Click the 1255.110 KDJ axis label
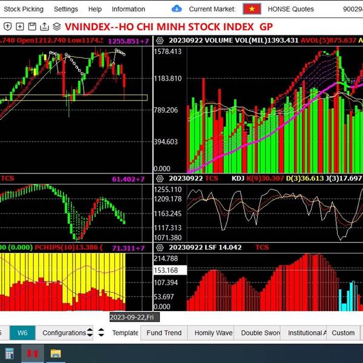Viewport: 363px width, 363px height. tap(168, 189)
